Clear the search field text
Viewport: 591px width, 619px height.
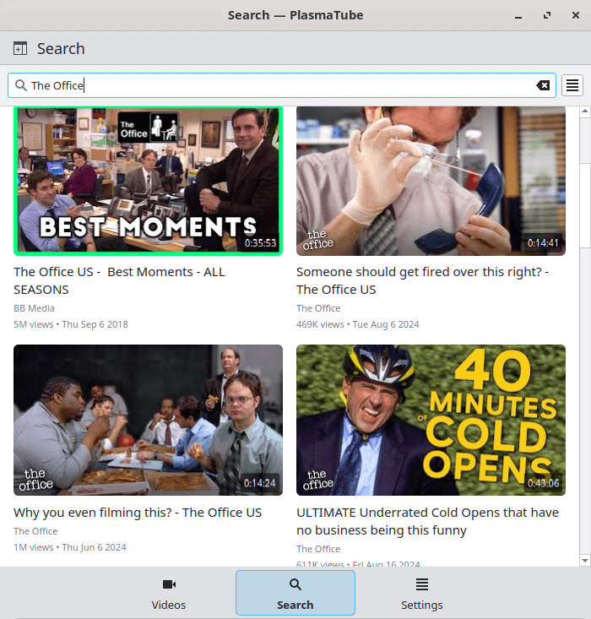pos(543,85)
